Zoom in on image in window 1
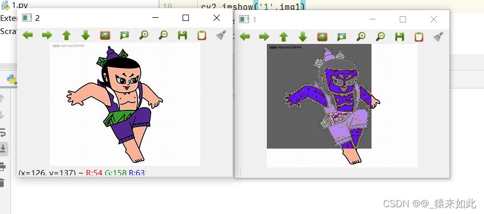This screenshot has width=484, height=214. click(x=361, y=37)
